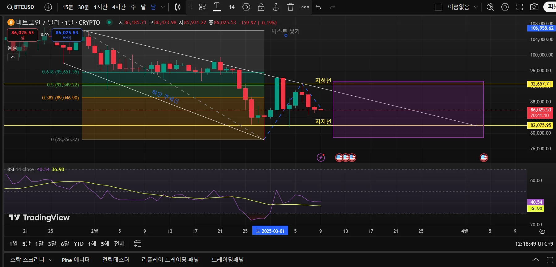
Task: Switch to the 30분 timeframe
Action: [x=83, y=7]
